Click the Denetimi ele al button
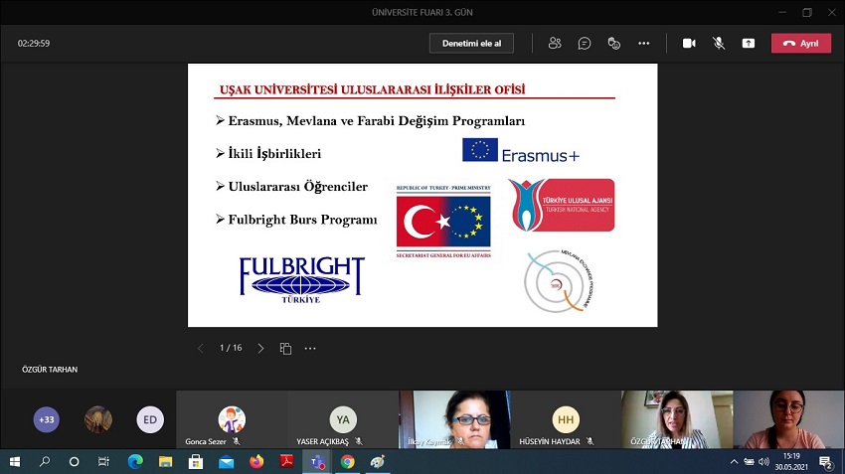 (471, 43)
